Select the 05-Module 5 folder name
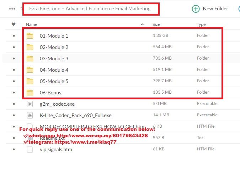This screenshot has width=240, height=188. (x=54, y=81)
